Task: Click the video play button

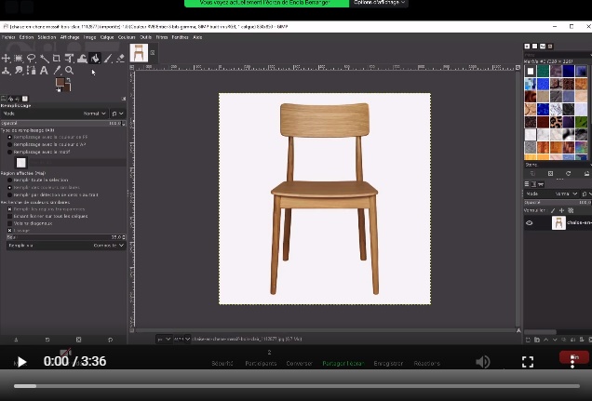Action: [x=21, y=362]
